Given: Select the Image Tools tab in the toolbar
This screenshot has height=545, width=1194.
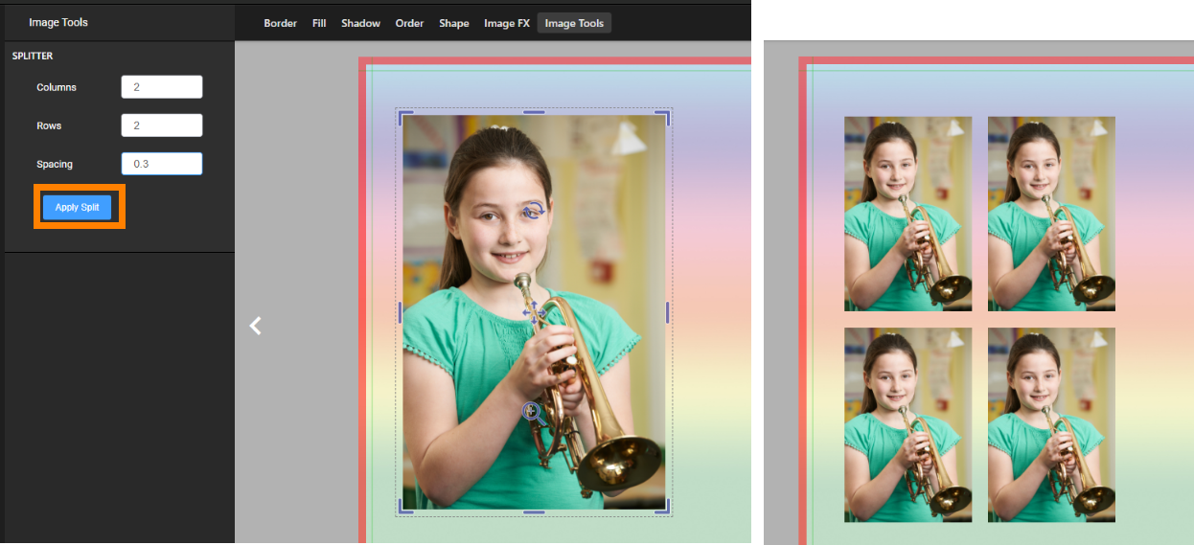Looking at the screenshot, I should click(574, 23).
